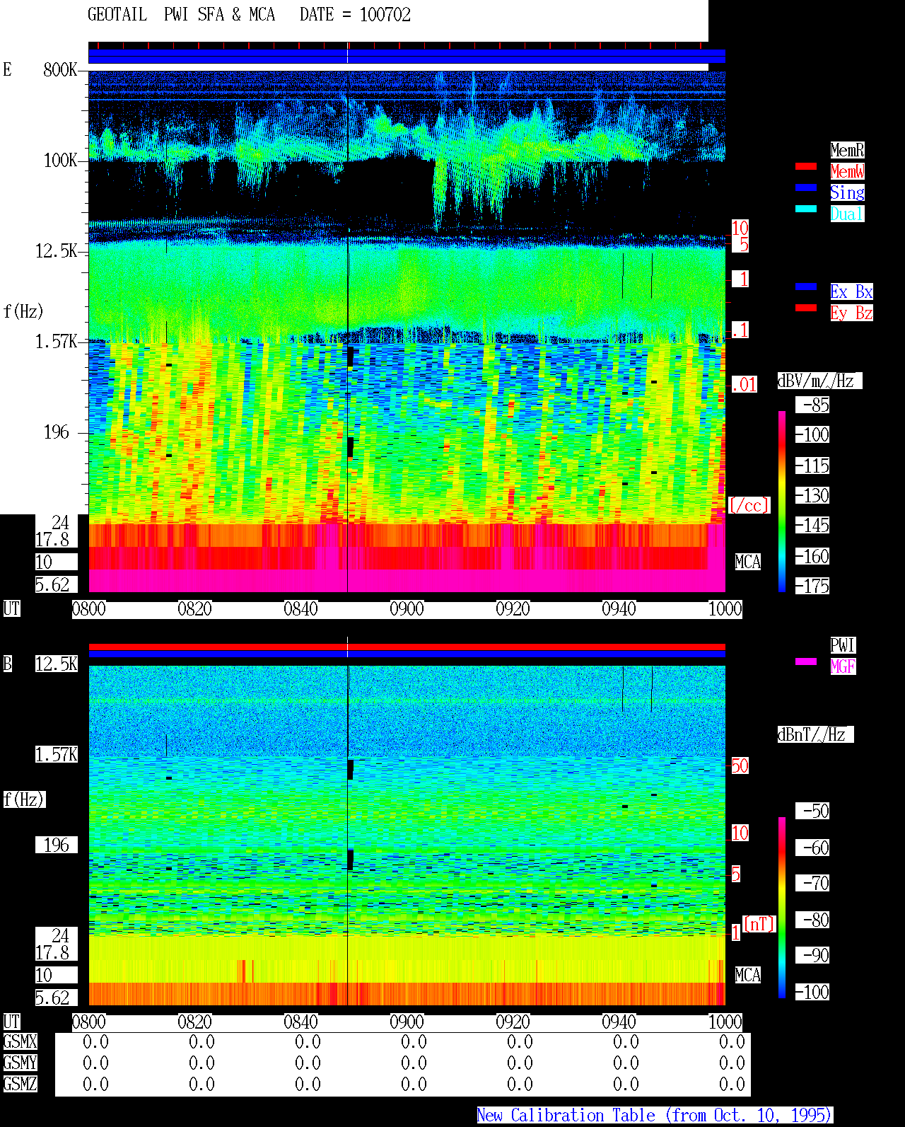Screen dimensions: 905x1127
Task: Click the blue status bar above E spectrogram
Action: pos(407,57)
